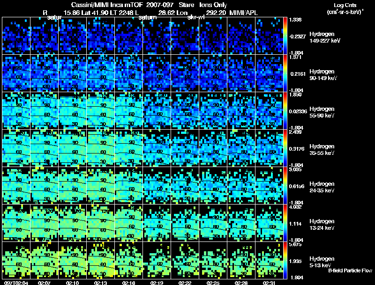Click the color bar for 35-55 keV row
The image size is (375, 285).
coord(285,148)
